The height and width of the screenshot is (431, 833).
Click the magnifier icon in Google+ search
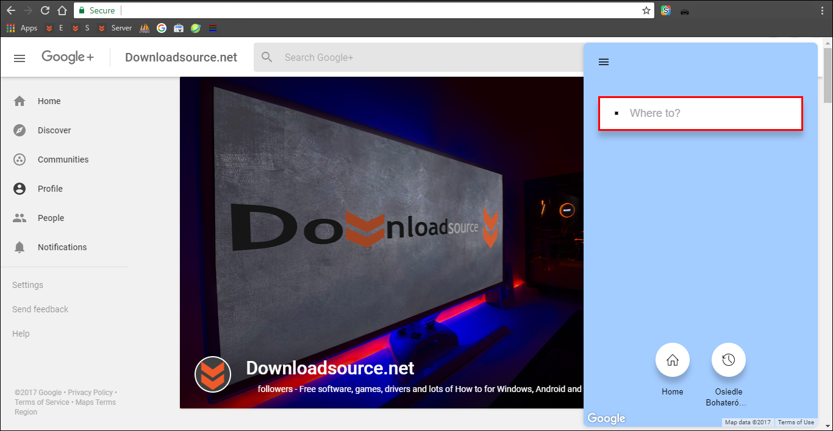(x=267, y=57)
